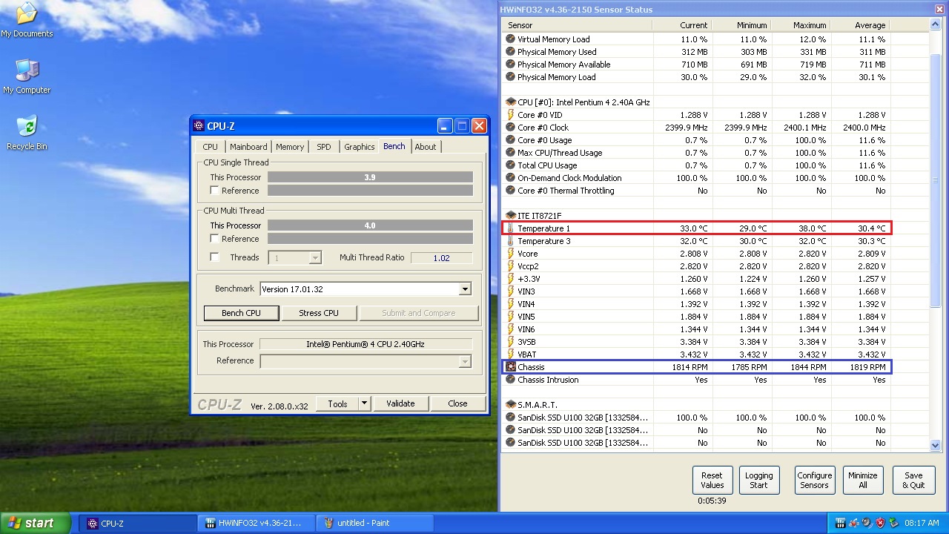Enable the CPU Single Thread Reference checkbox

215,191
